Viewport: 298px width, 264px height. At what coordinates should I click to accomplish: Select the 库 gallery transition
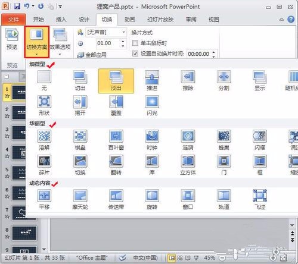pyautogui.click(x=152, y=165)
